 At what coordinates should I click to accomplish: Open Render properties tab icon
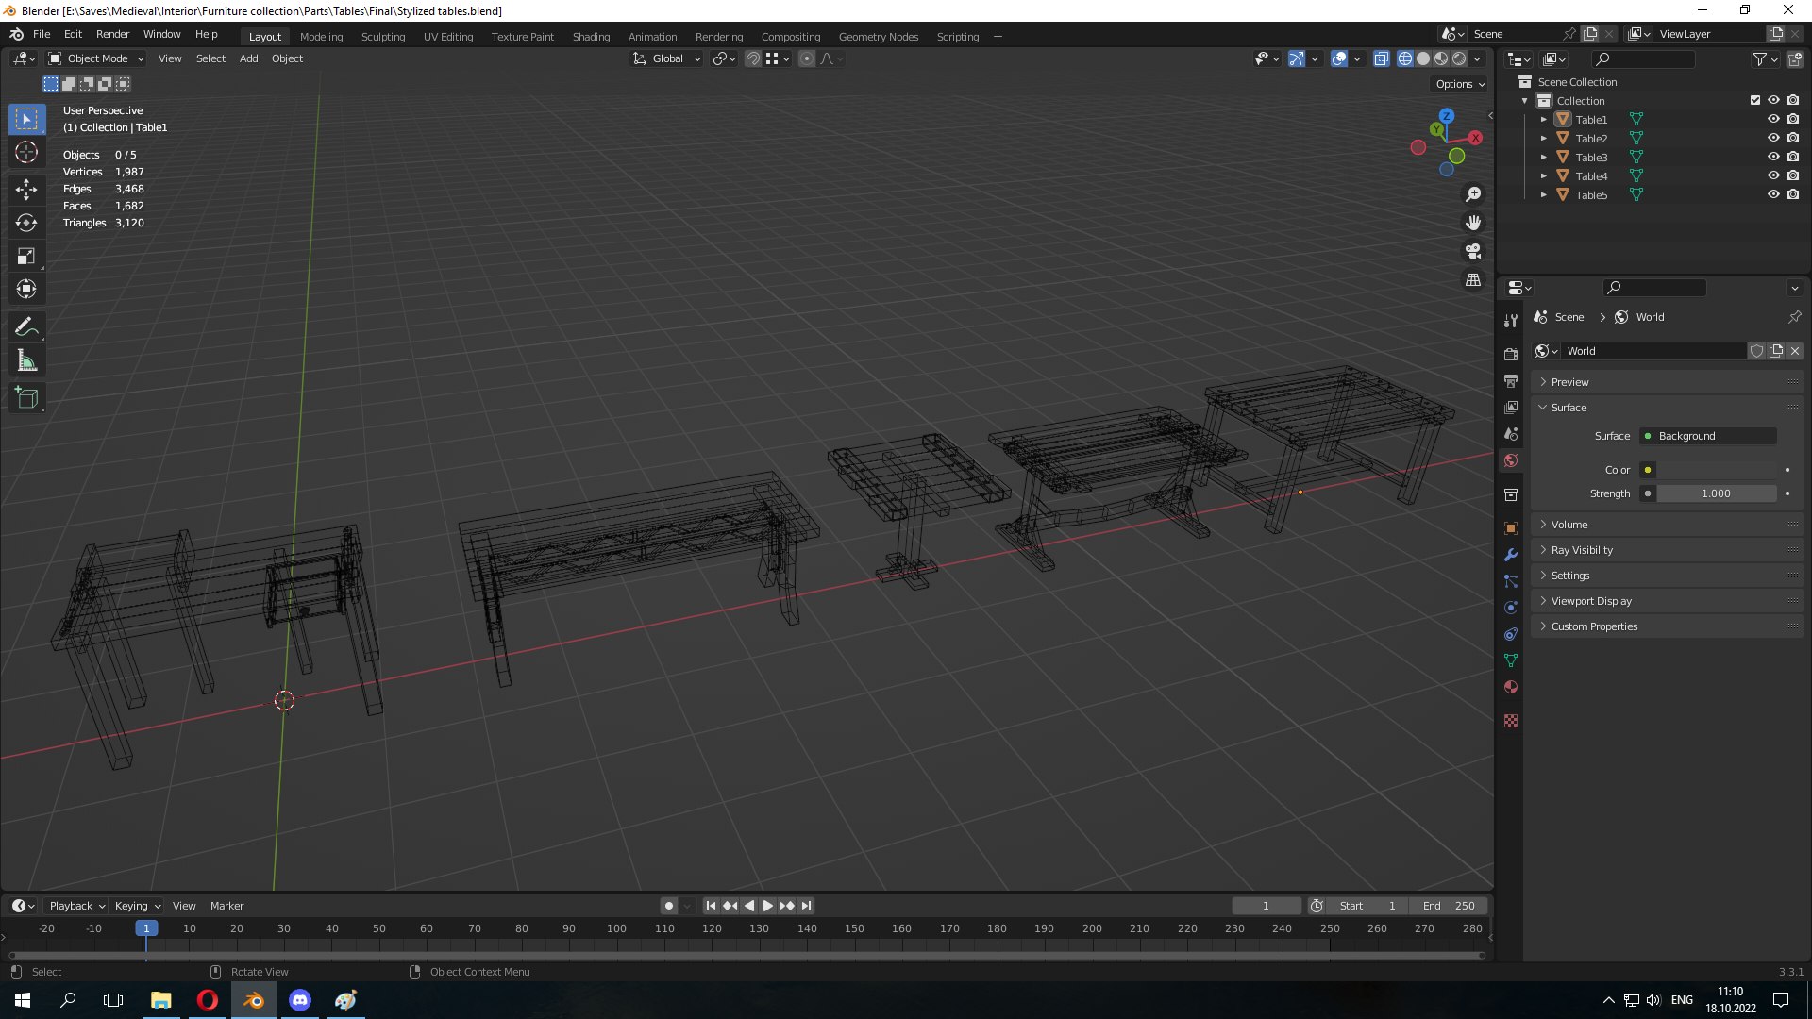click(1511, 354)
